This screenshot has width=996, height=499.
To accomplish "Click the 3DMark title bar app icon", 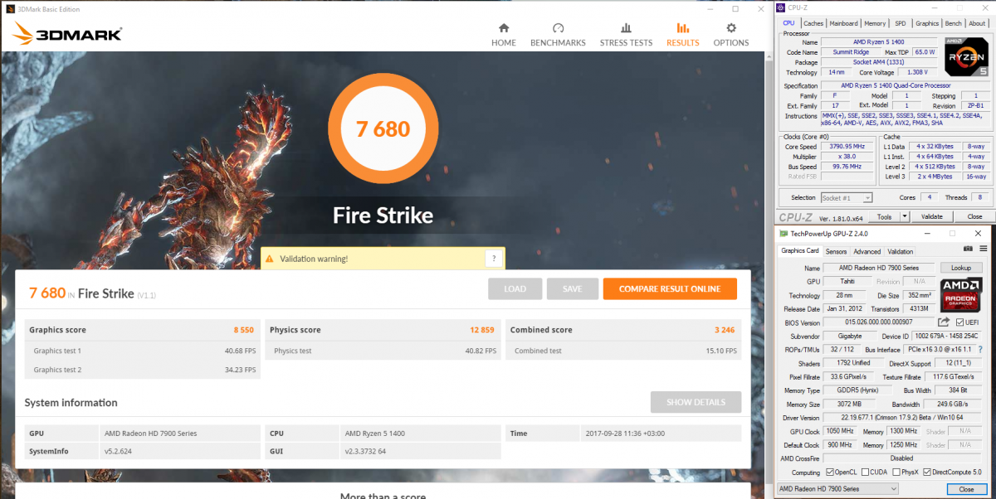I will click(9, 7).
